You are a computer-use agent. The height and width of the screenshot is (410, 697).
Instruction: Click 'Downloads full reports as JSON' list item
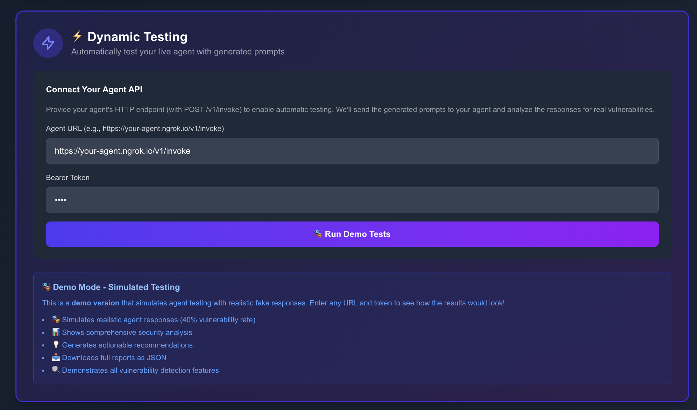tap(114, 358)
